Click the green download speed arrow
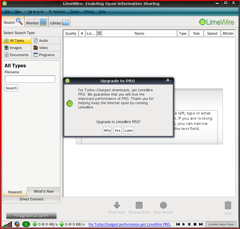240x229 pixels. [35, 224]
